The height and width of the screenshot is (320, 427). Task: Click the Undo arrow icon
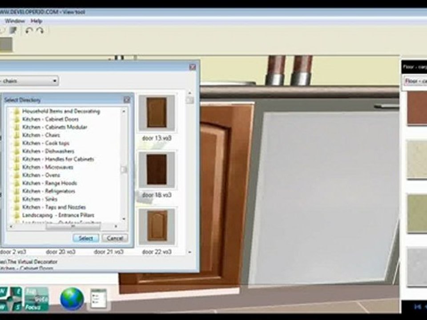coord(29,31)
